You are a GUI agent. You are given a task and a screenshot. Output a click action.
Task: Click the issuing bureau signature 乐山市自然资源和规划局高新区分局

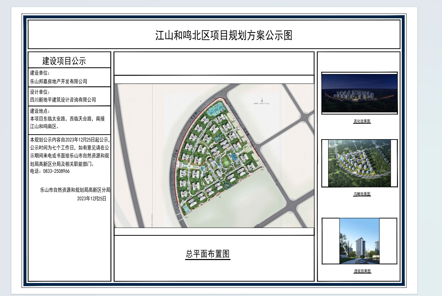[x=75, y=190]
